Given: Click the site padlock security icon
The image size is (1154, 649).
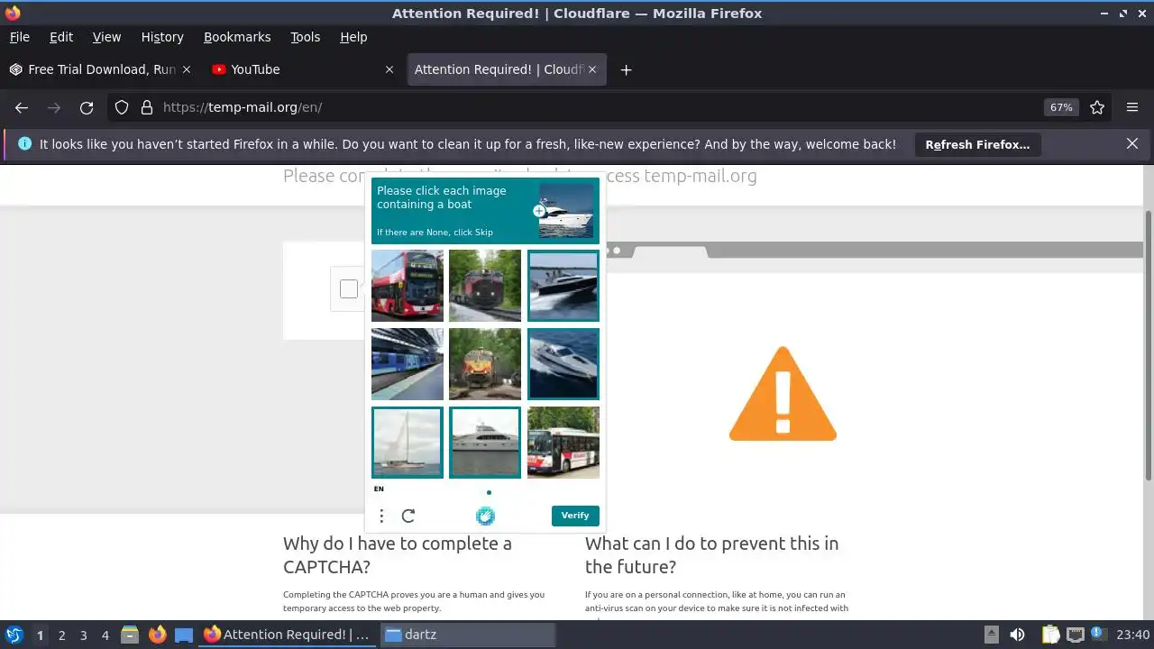Looking at the screenshot, I should click(147, 107).
